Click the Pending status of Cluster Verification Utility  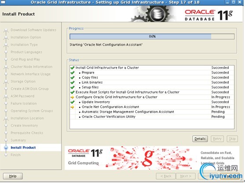(218, 117)
